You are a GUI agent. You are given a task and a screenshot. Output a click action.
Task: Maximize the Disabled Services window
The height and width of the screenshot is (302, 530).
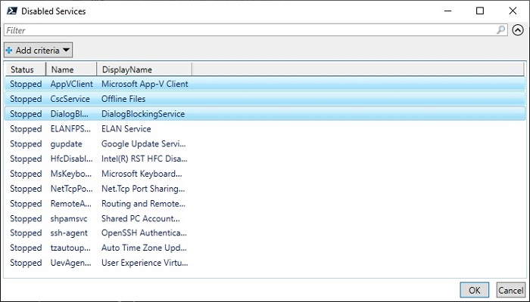pyautogui.click(x=480, y=11)
